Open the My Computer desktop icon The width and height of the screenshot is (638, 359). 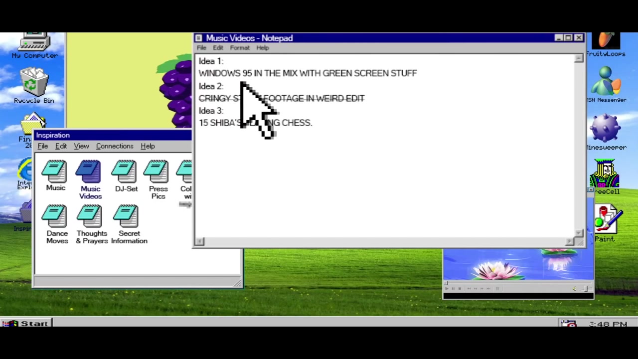(34, 44)
